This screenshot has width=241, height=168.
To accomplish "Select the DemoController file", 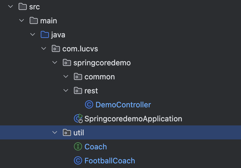I will click(x=123, y=105).
